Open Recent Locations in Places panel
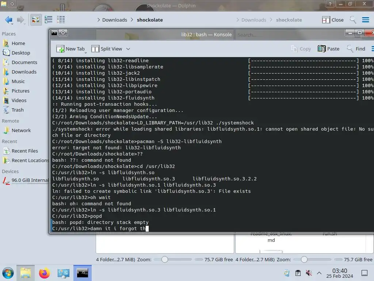Screen dimensions: 374x281 coord(25,161)
